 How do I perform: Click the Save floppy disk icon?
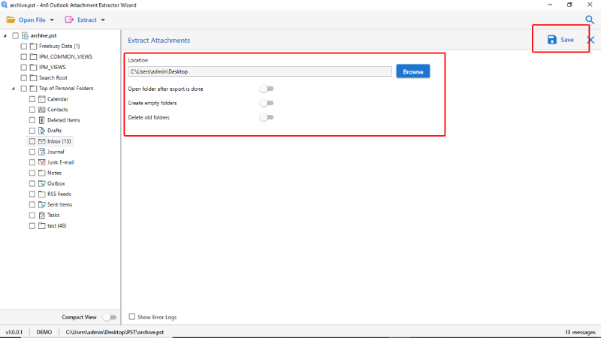[551, 40]
